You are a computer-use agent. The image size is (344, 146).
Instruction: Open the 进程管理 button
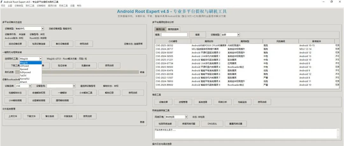(183, 102)
